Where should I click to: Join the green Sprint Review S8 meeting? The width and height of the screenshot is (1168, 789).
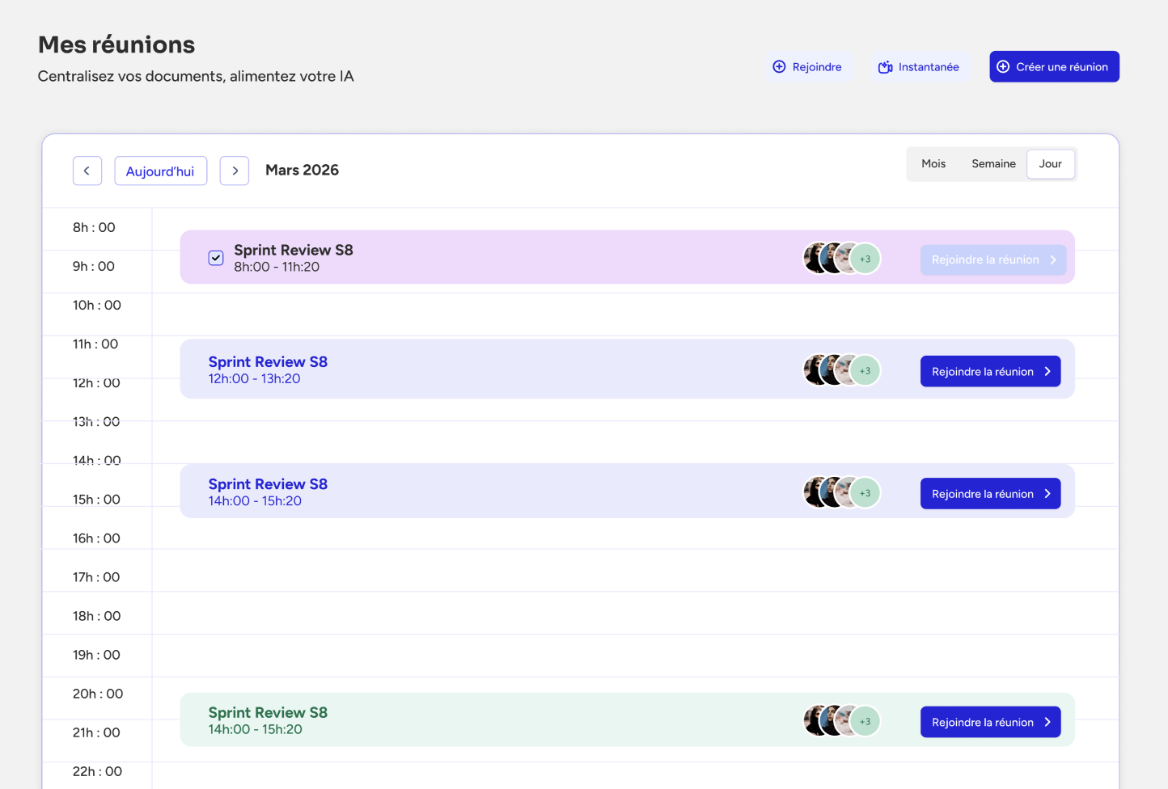click(990, 722)
